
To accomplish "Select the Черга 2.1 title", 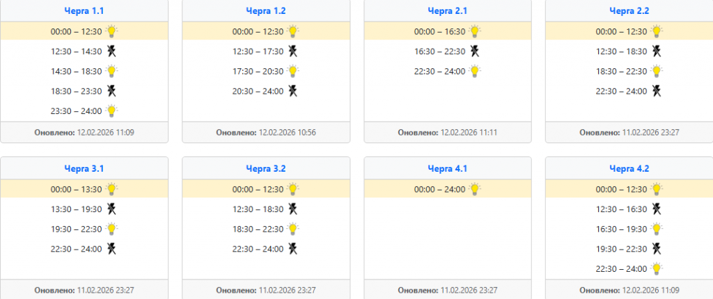I will 447,10.
